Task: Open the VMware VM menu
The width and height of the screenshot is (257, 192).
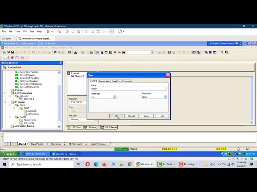Action: click(x=24, y=32)
